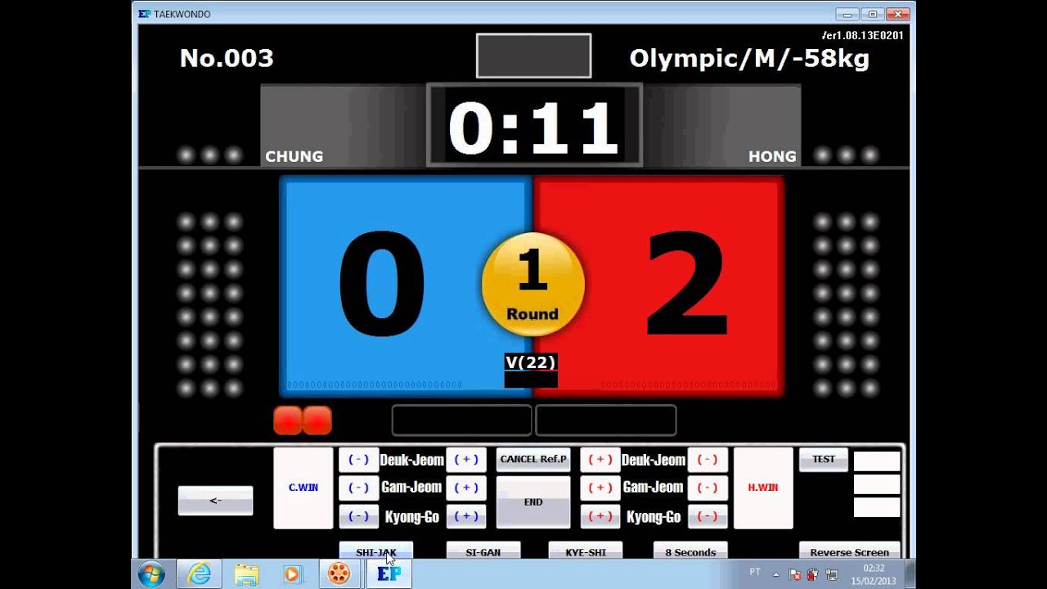Click the Olympic/M/-58kg category text
This screenshot has height=589, width=1047.
click(x=749, y=59)
